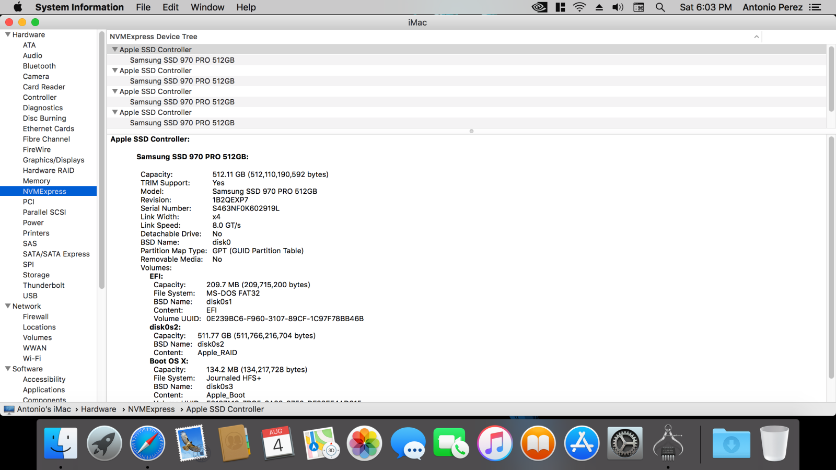Launch Launchpad rocket icon in Dock
This screenshot has height=470, width=836.
104,443
